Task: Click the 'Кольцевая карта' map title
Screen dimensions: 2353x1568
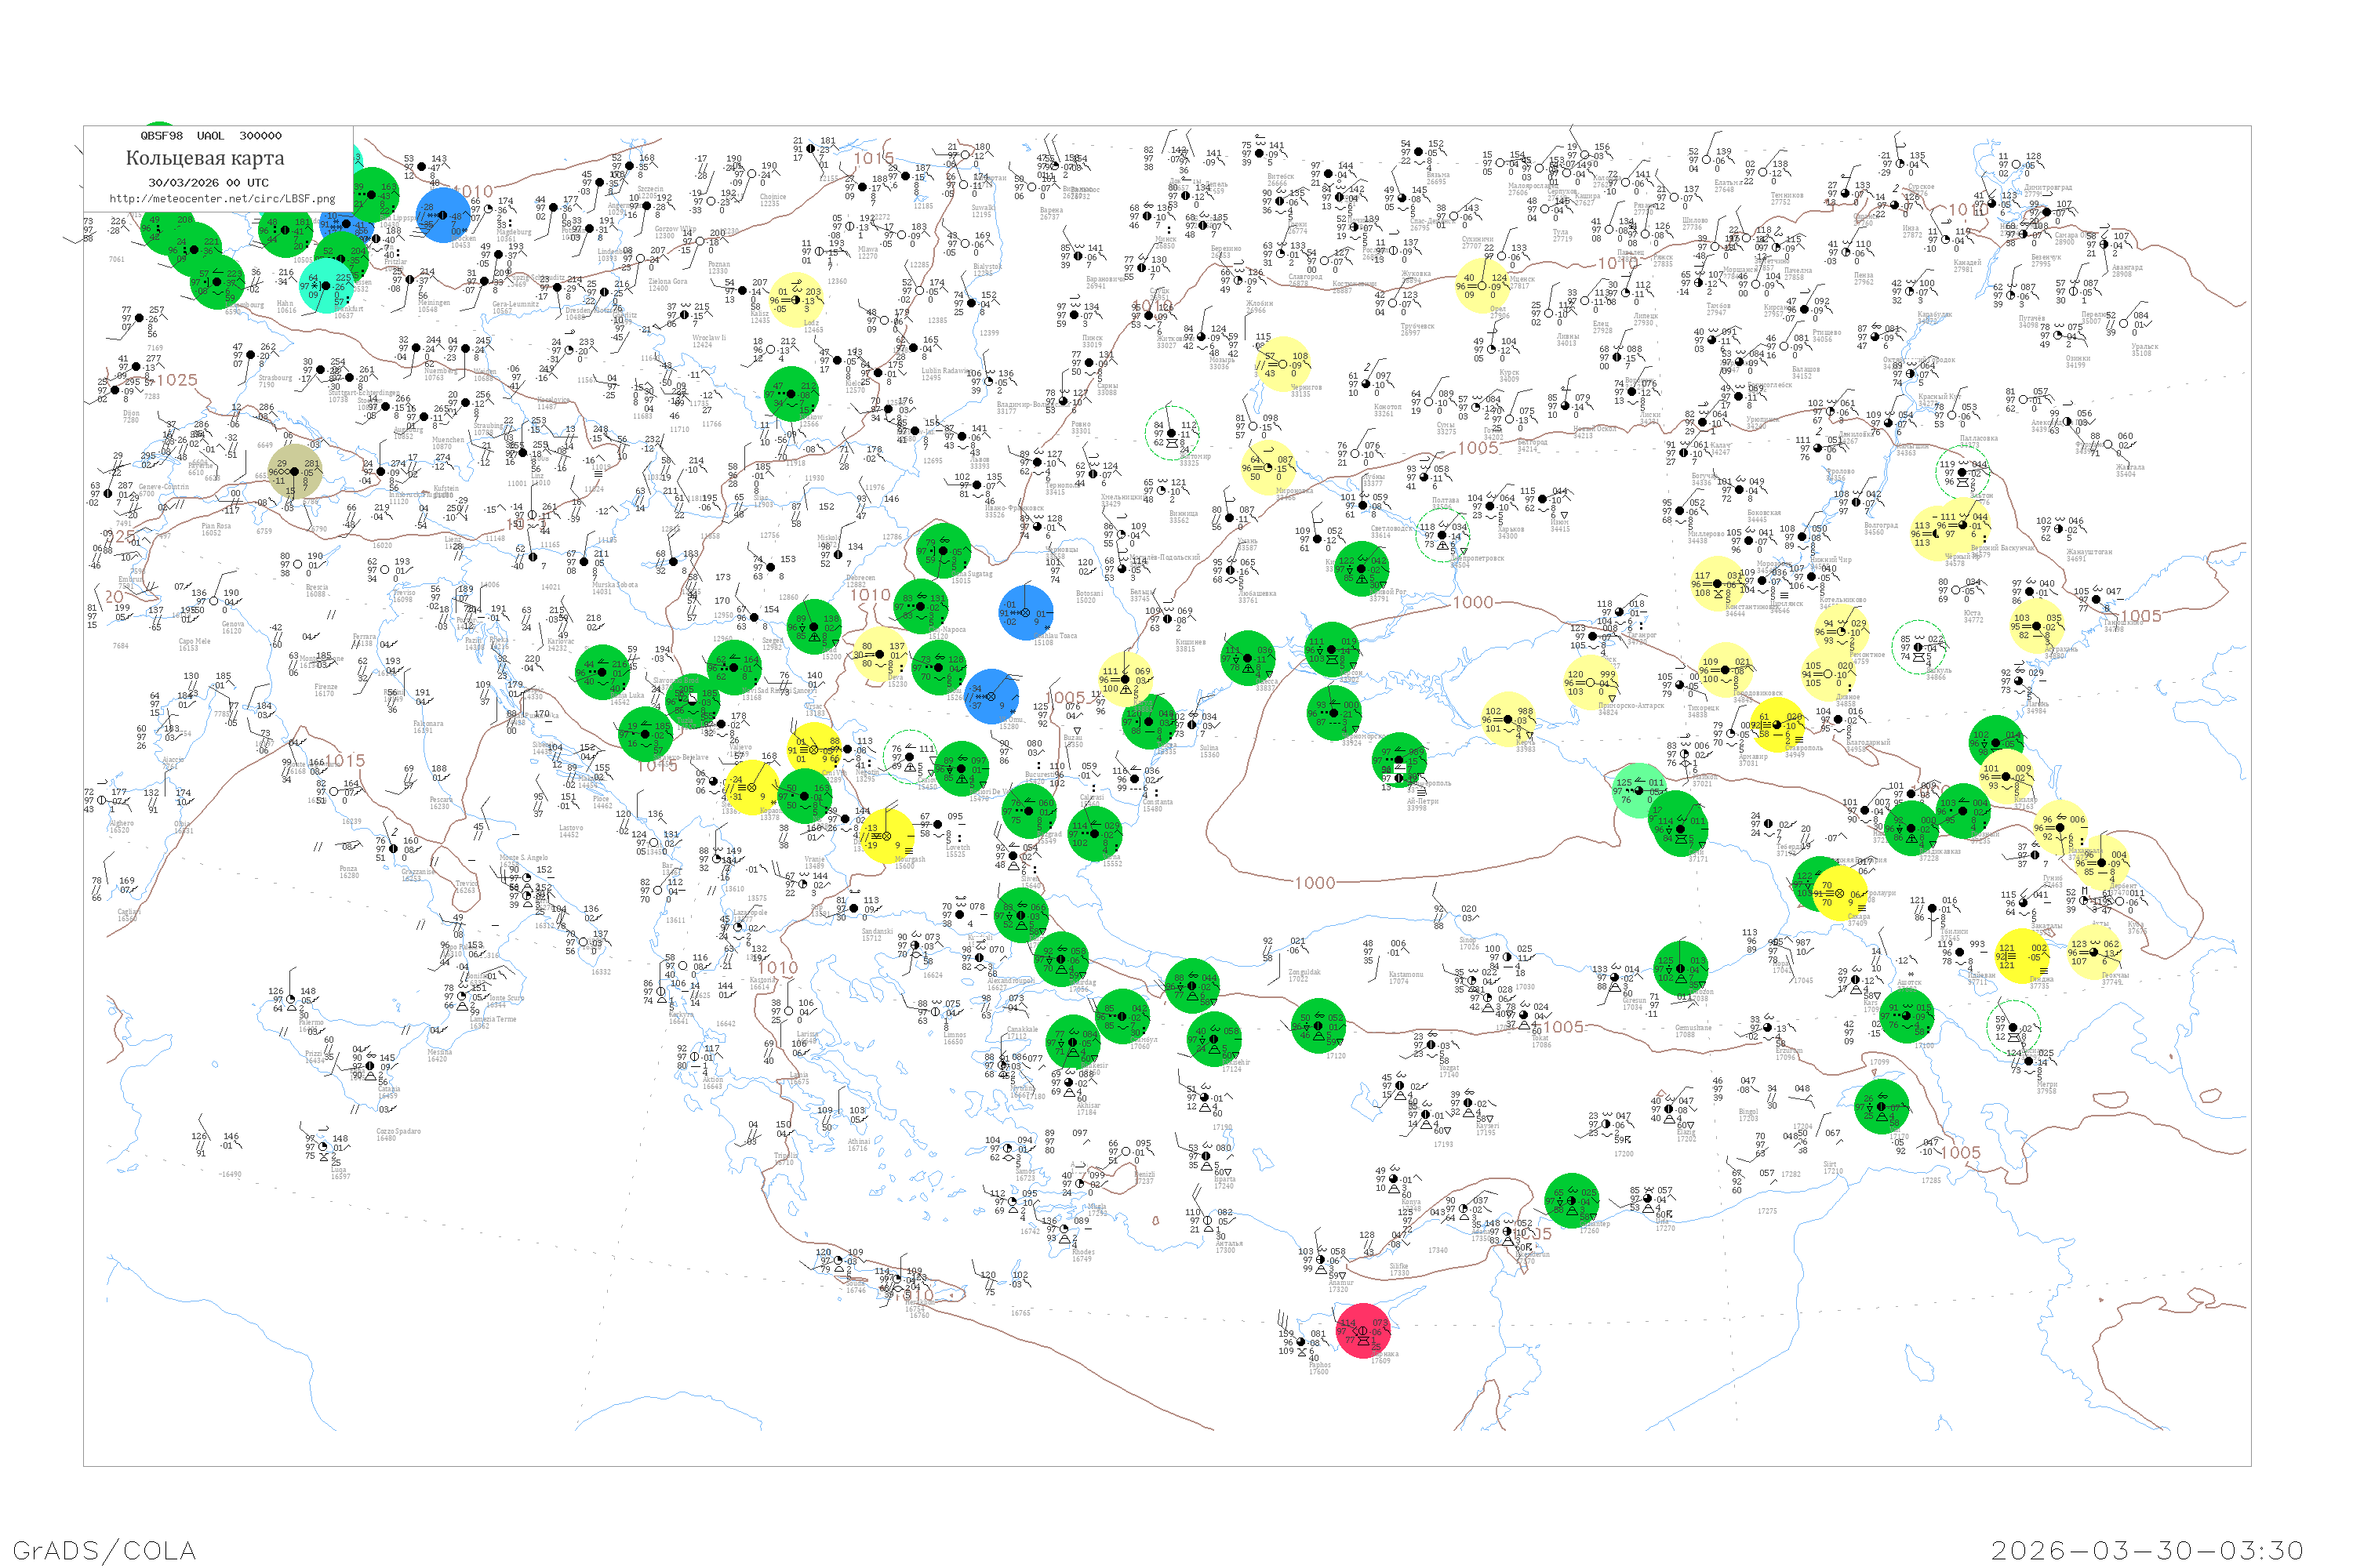Action: pos(205,158)
